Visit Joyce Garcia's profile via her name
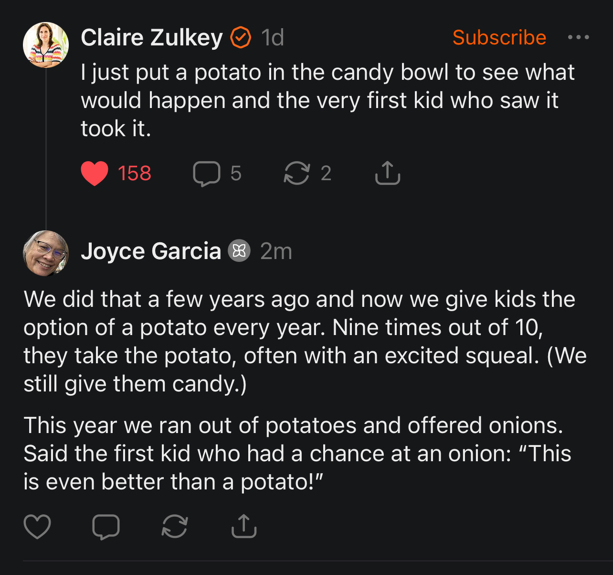The height and width of the screenshot is (575, 613). (151, 251)
